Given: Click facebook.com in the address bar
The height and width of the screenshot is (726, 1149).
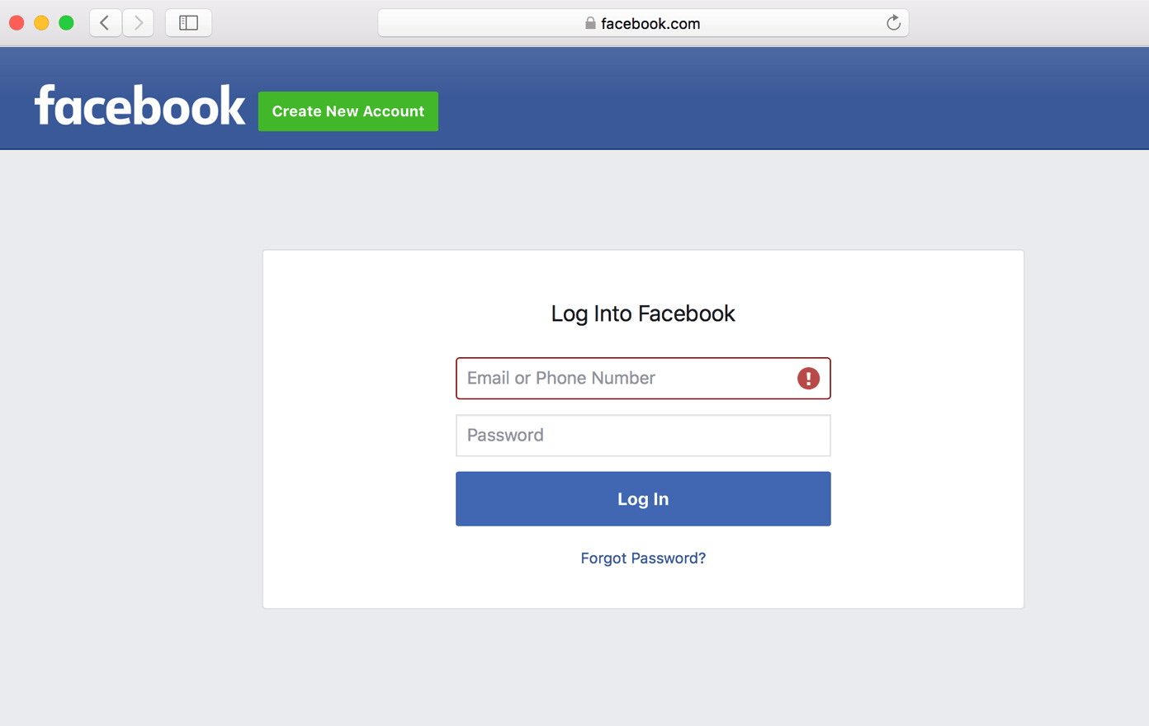Looking at the screenshot, I should 651,23.
